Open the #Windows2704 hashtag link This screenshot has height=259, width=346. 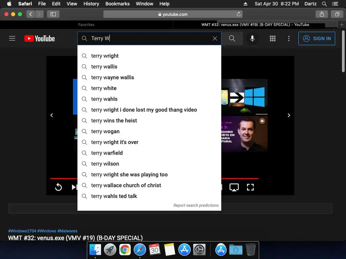click(x=22, y=231)
